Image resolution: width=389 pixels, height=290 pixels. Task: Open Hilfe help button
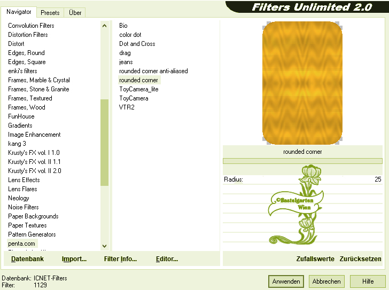368,281
